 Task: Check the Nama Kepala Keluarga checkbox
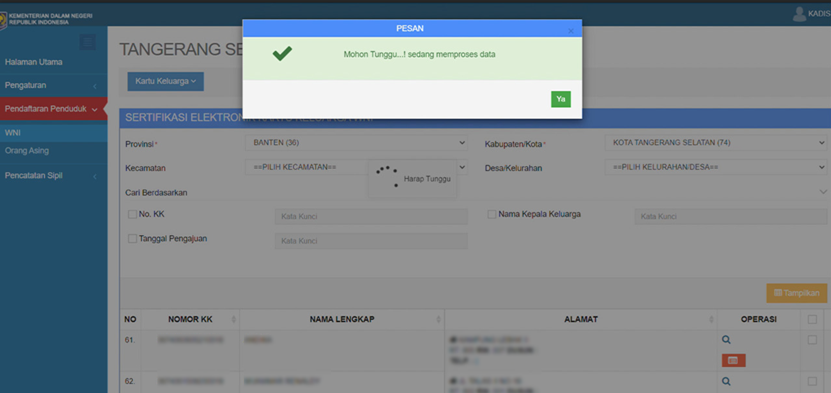click(492, 215)
